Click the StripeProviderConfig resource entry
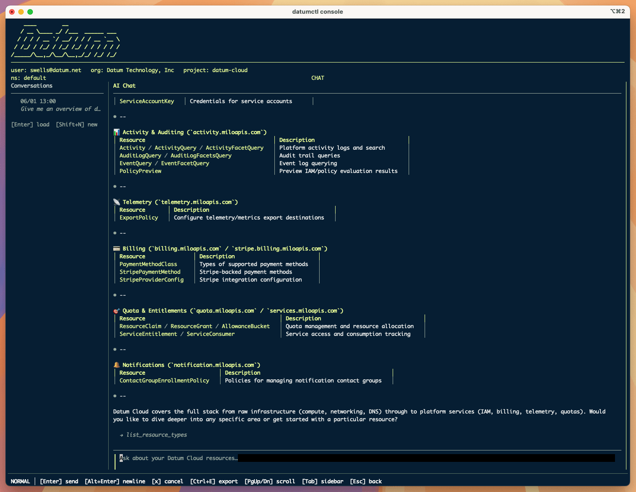The height and width of the screenshot is (492, 636). click(x=152, y=280)
